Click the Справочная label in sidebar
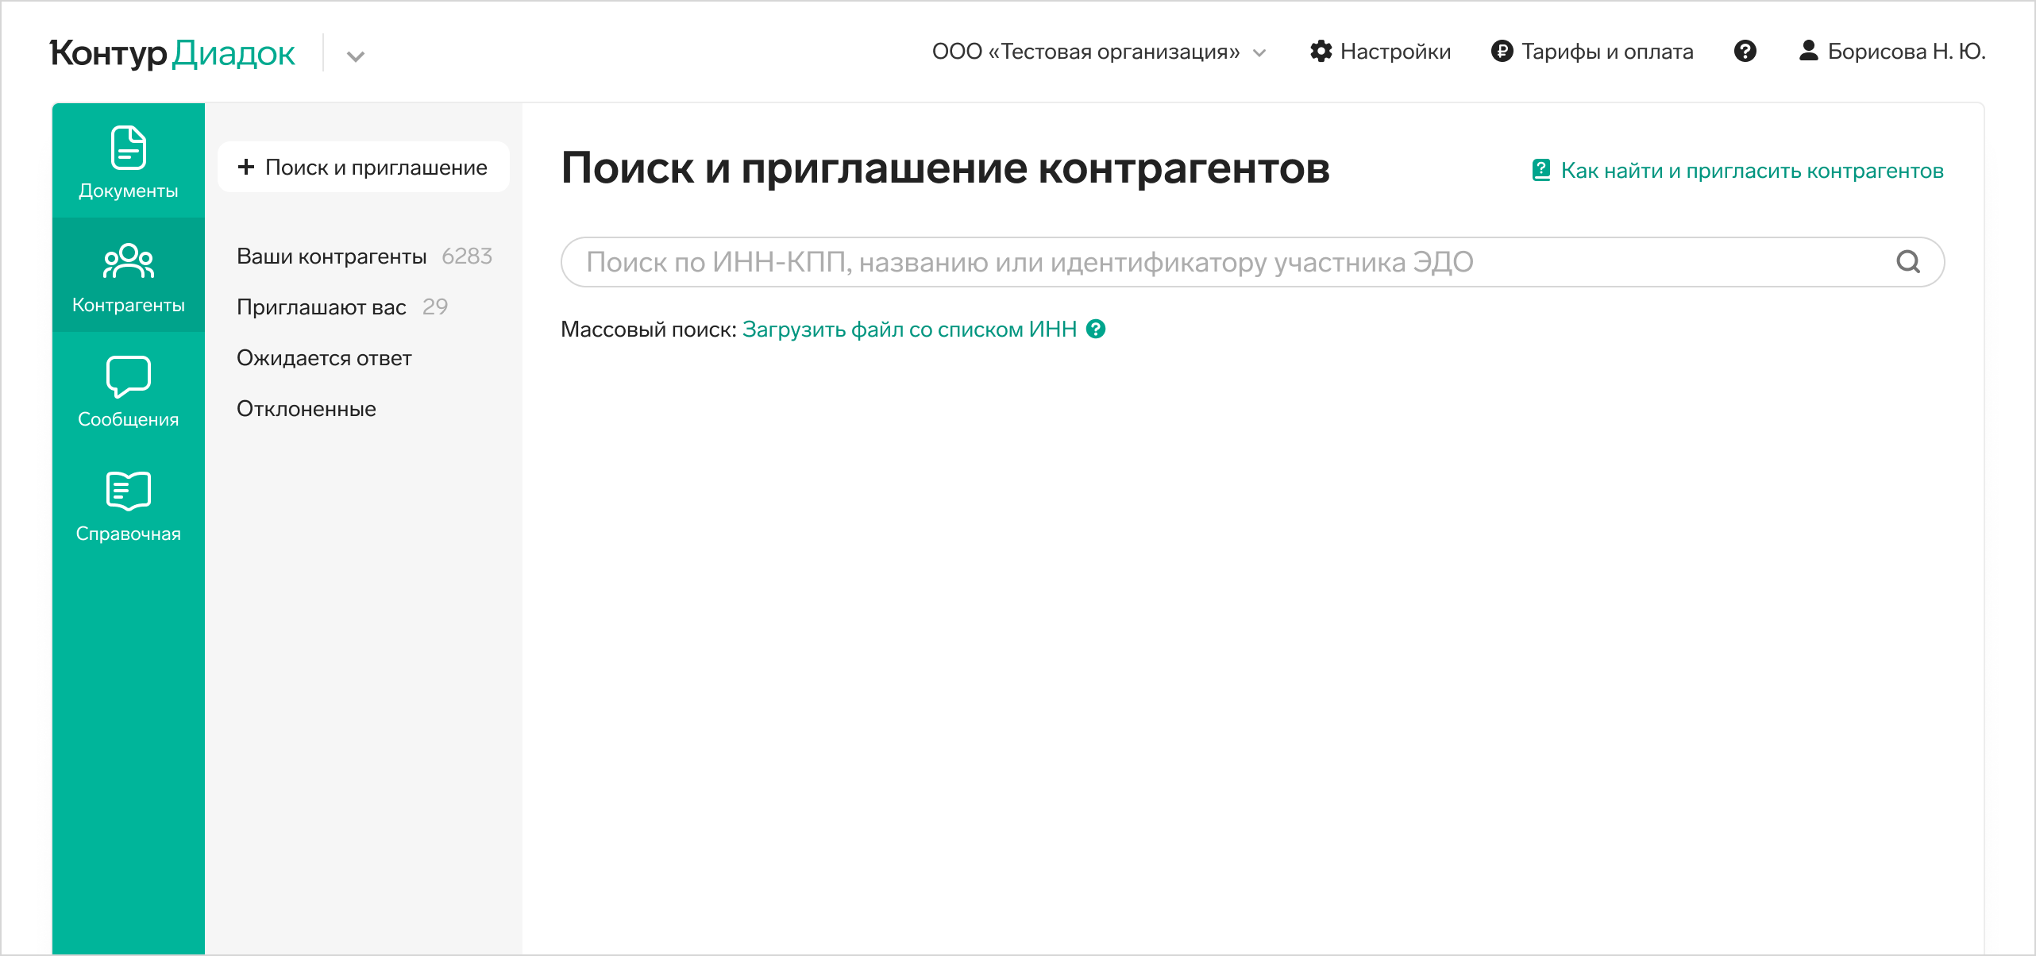 (x=129, y=534)
